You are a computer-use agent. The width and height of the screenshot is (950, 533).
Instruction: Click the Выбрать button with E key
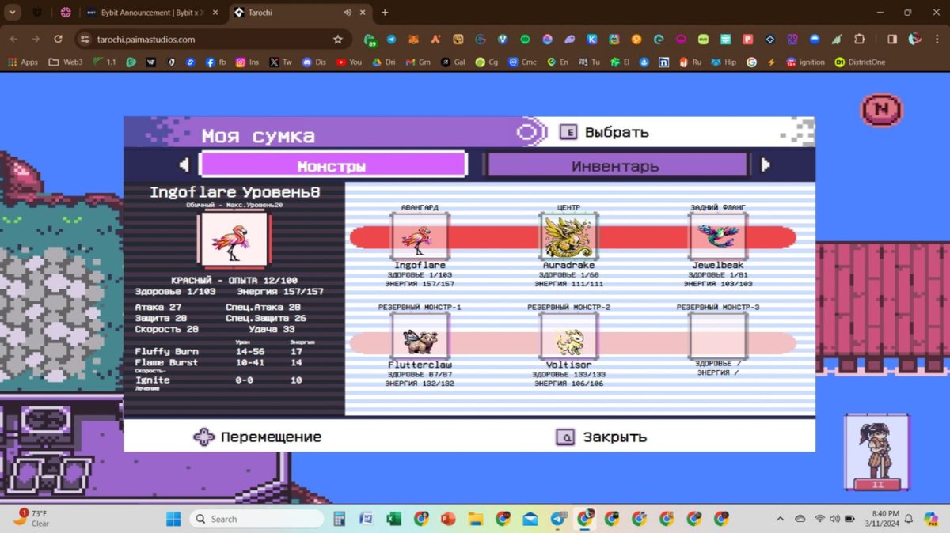(x=604, y=132)
